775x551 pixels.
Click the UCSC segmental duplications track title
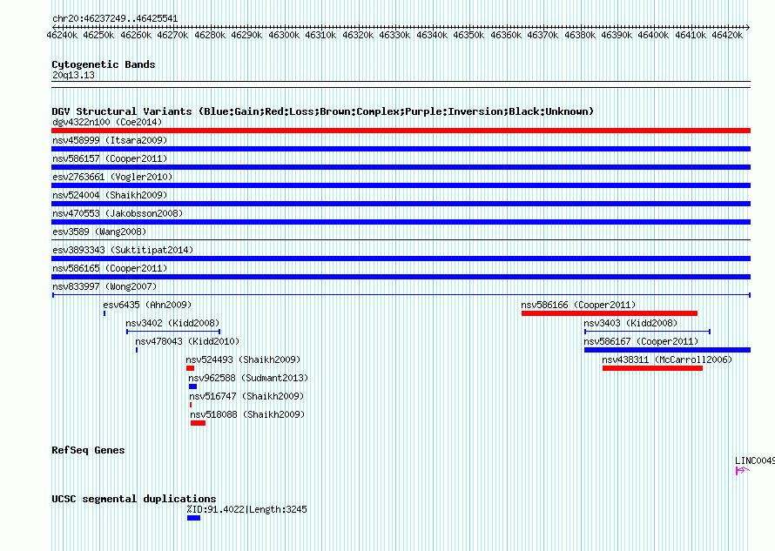click(x=134, y=499)
